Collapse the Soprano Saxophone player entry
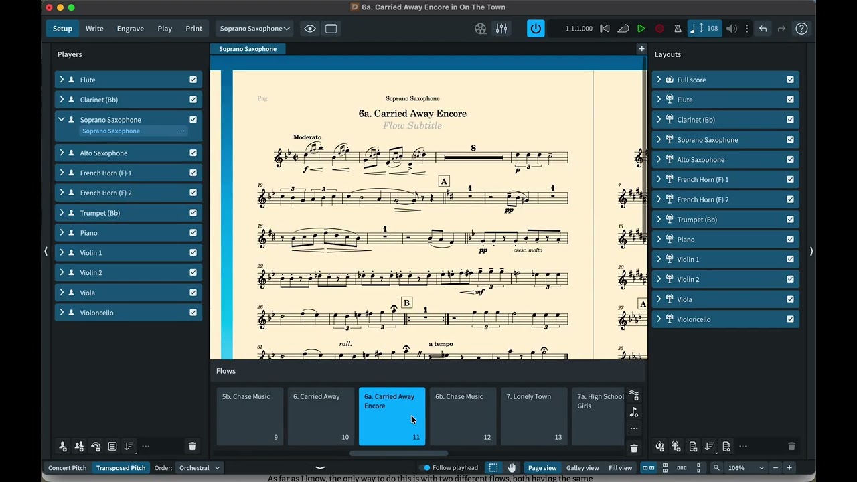The image size is (857, 482). (62, 119)
